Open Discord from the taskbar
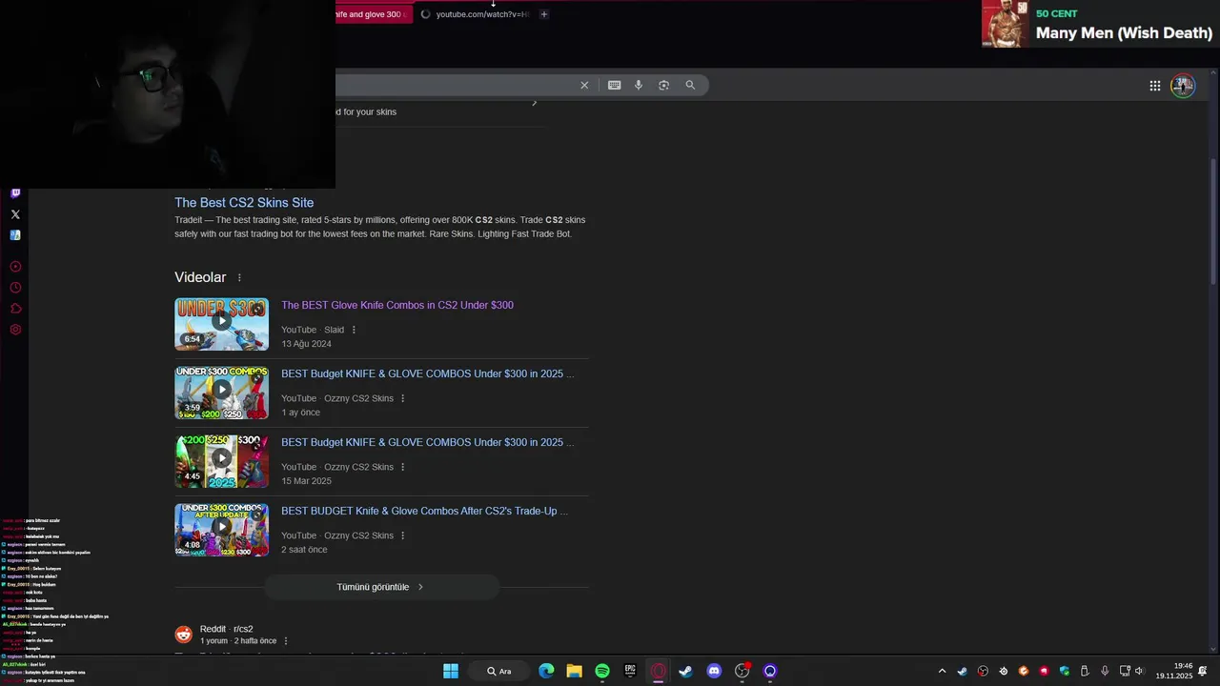The width and height of the screenshot is (1220, 686). pyautogui.click(x=714, y=671)
